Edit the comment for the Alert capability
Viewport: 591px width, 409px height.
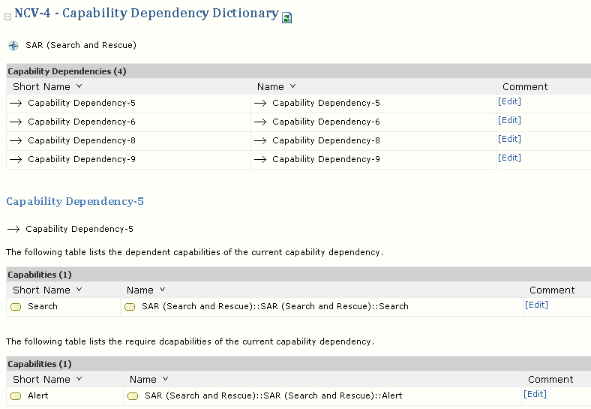(535, 395)
